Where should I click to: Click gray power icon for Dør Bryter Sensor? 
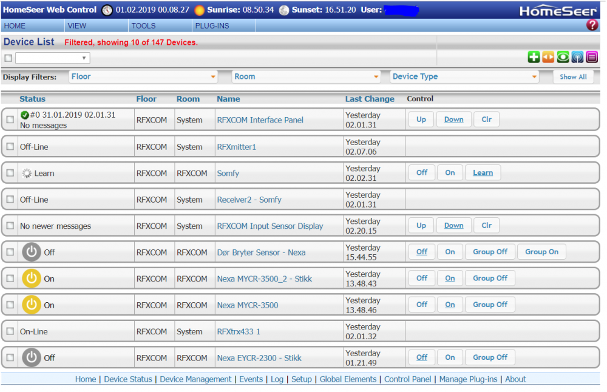(32, 252)
